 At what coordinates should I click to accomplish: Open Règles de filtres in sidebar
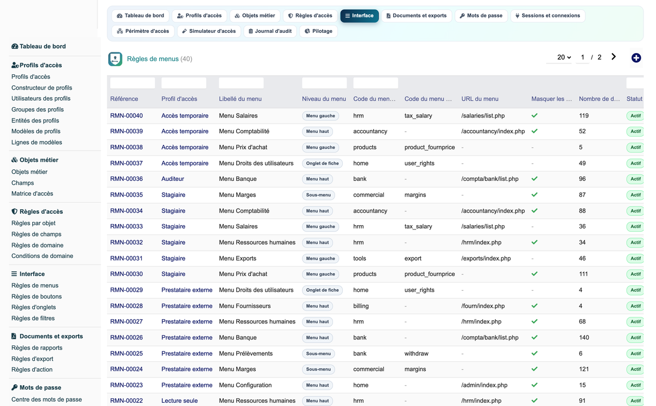coord(33,319)
